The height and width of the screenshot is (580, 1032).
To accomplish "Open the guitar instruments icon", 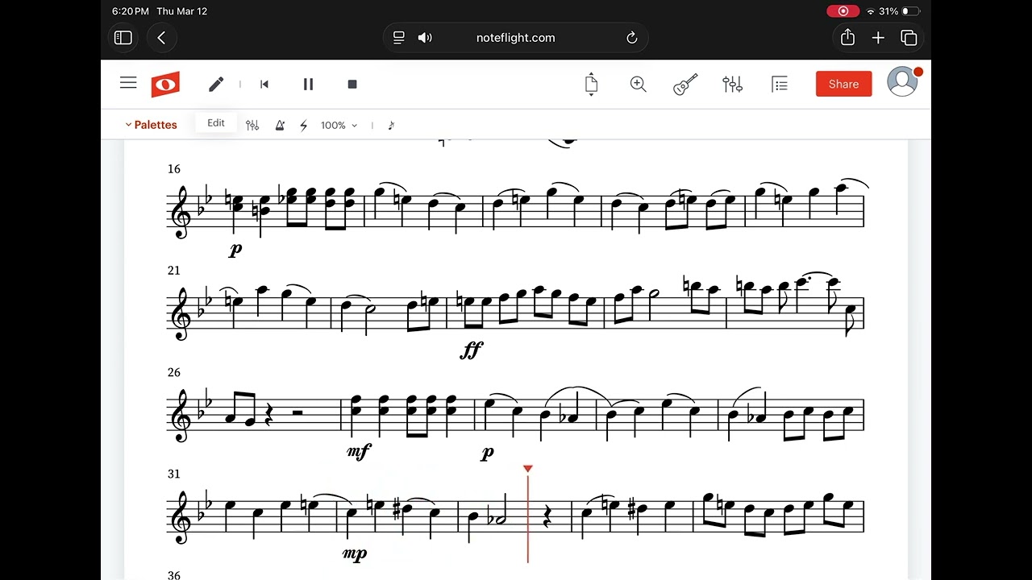I will (x=685, y=84).
